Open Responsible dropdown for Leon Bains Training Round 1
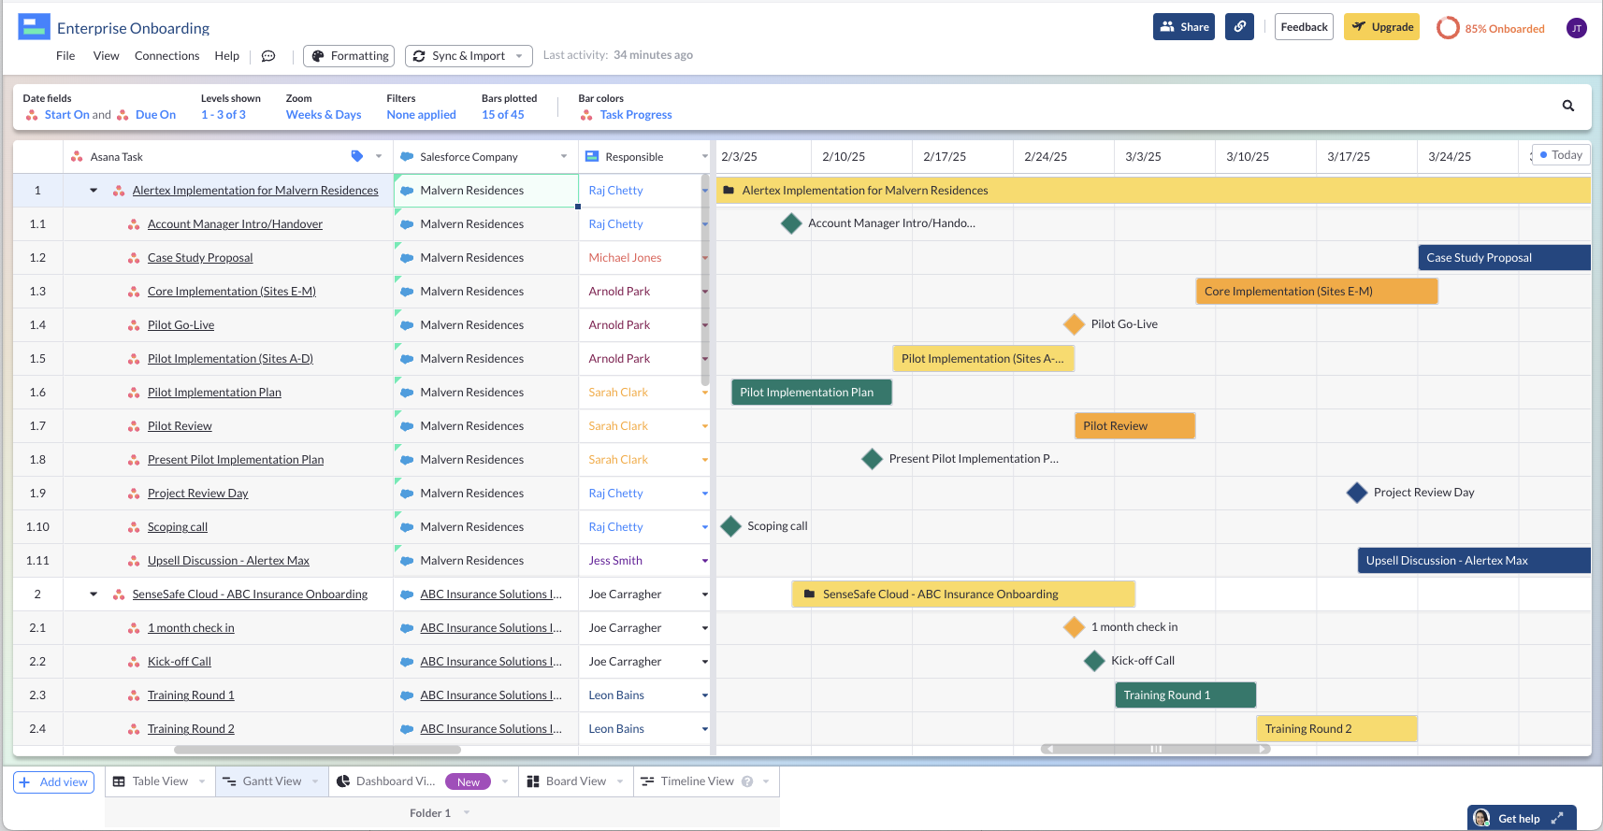The height and width of the screenshot is (831, 1603). (x=704, y=695)
